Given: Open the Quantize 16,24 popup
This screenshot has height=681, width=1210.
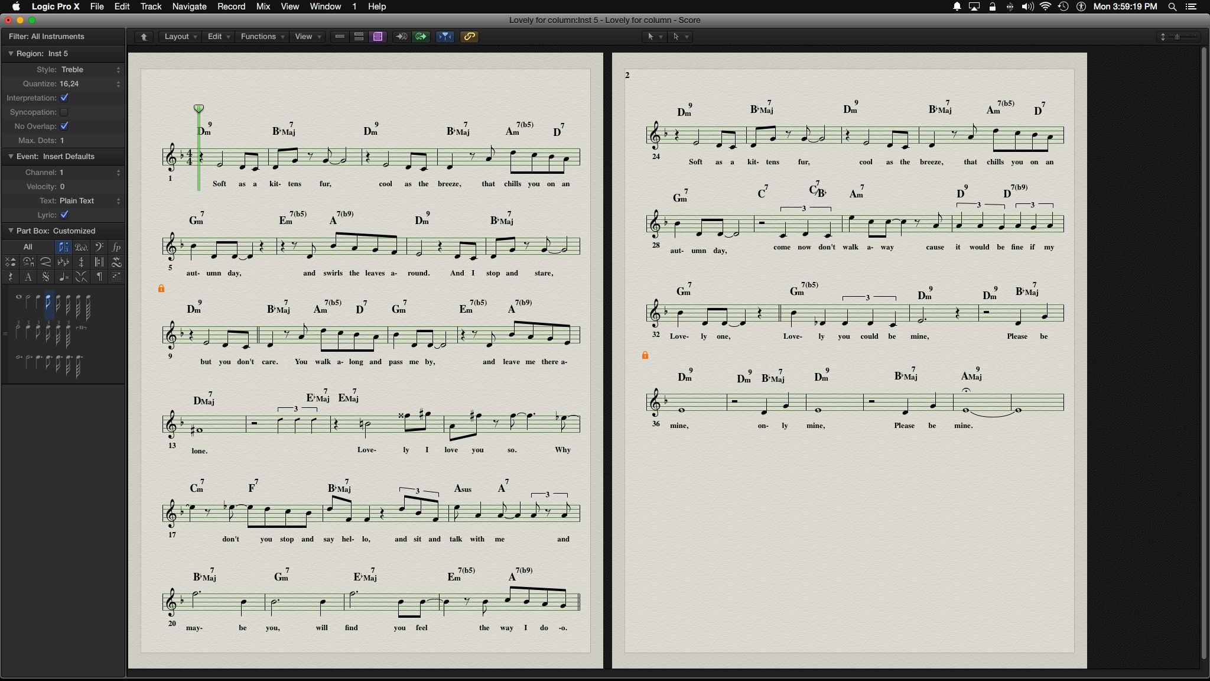Looking at the screenshot, I should tap(90, 83).
